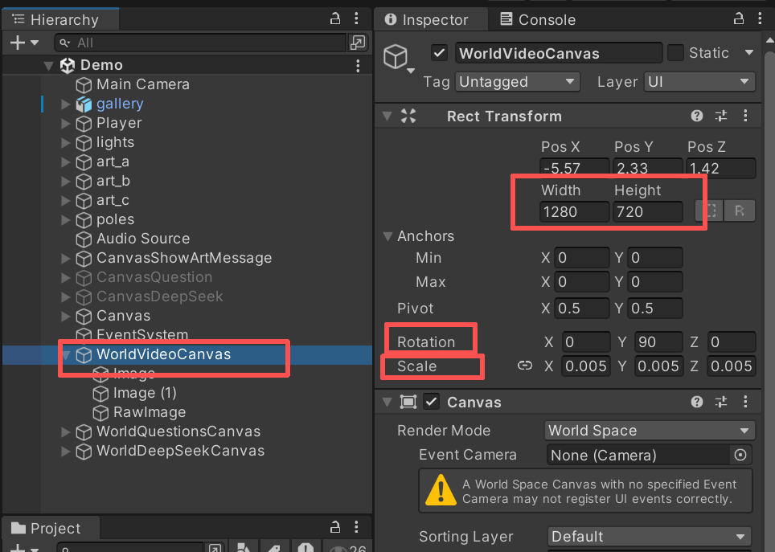Switch to the Project tab
775x552 pixels.
click(x=51, y=528)
